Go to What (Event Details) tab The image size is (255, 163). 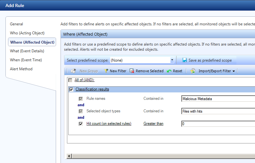[x=27, y=51]
